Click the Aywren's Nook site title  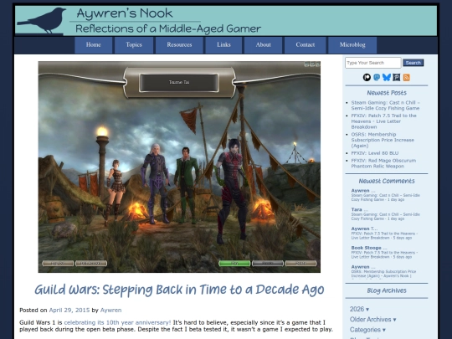click(125, 13)
